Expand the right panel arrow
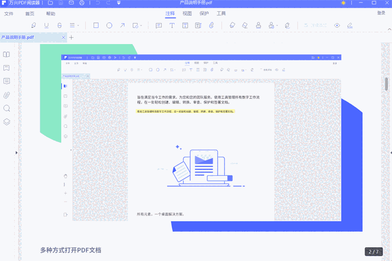The image size is (392, 261). [x=391, y=153]
